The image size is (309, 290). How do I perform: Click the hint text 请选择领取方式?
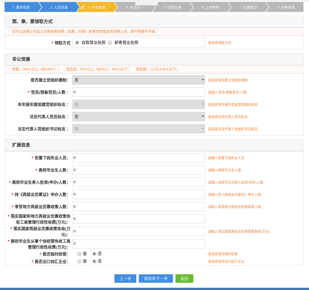(x=219, y=43)
